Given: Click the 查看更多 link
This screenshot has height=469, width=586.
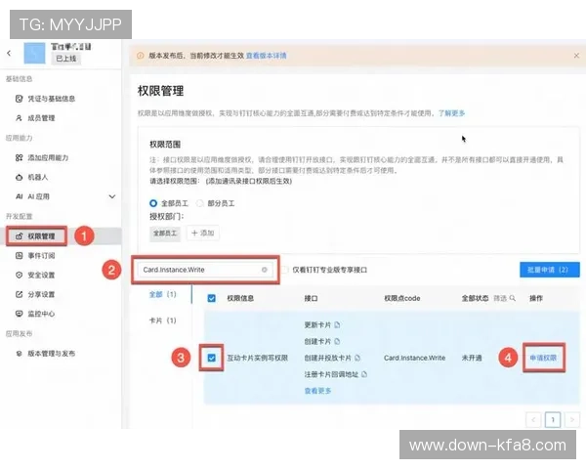Looking at the screenshot, I should click(317, 391).
